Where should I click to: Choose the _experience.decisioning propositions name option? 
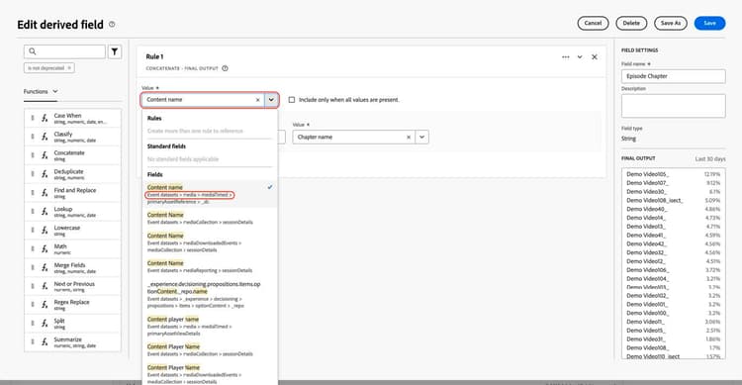tap(210, 295)
